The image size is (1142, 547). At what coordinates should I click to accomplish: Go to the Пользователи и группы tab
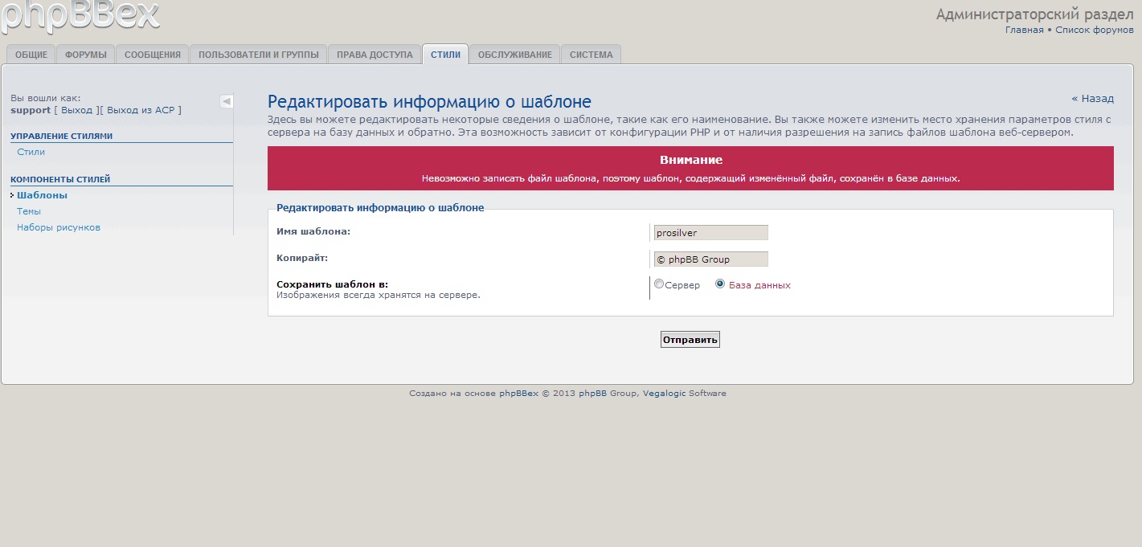(258, 55)
